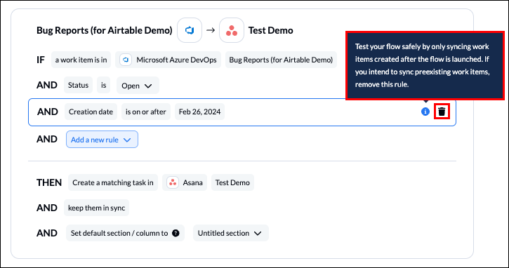
Task: Delete the Creation date rule with trash icon
Action: point(442,112)
